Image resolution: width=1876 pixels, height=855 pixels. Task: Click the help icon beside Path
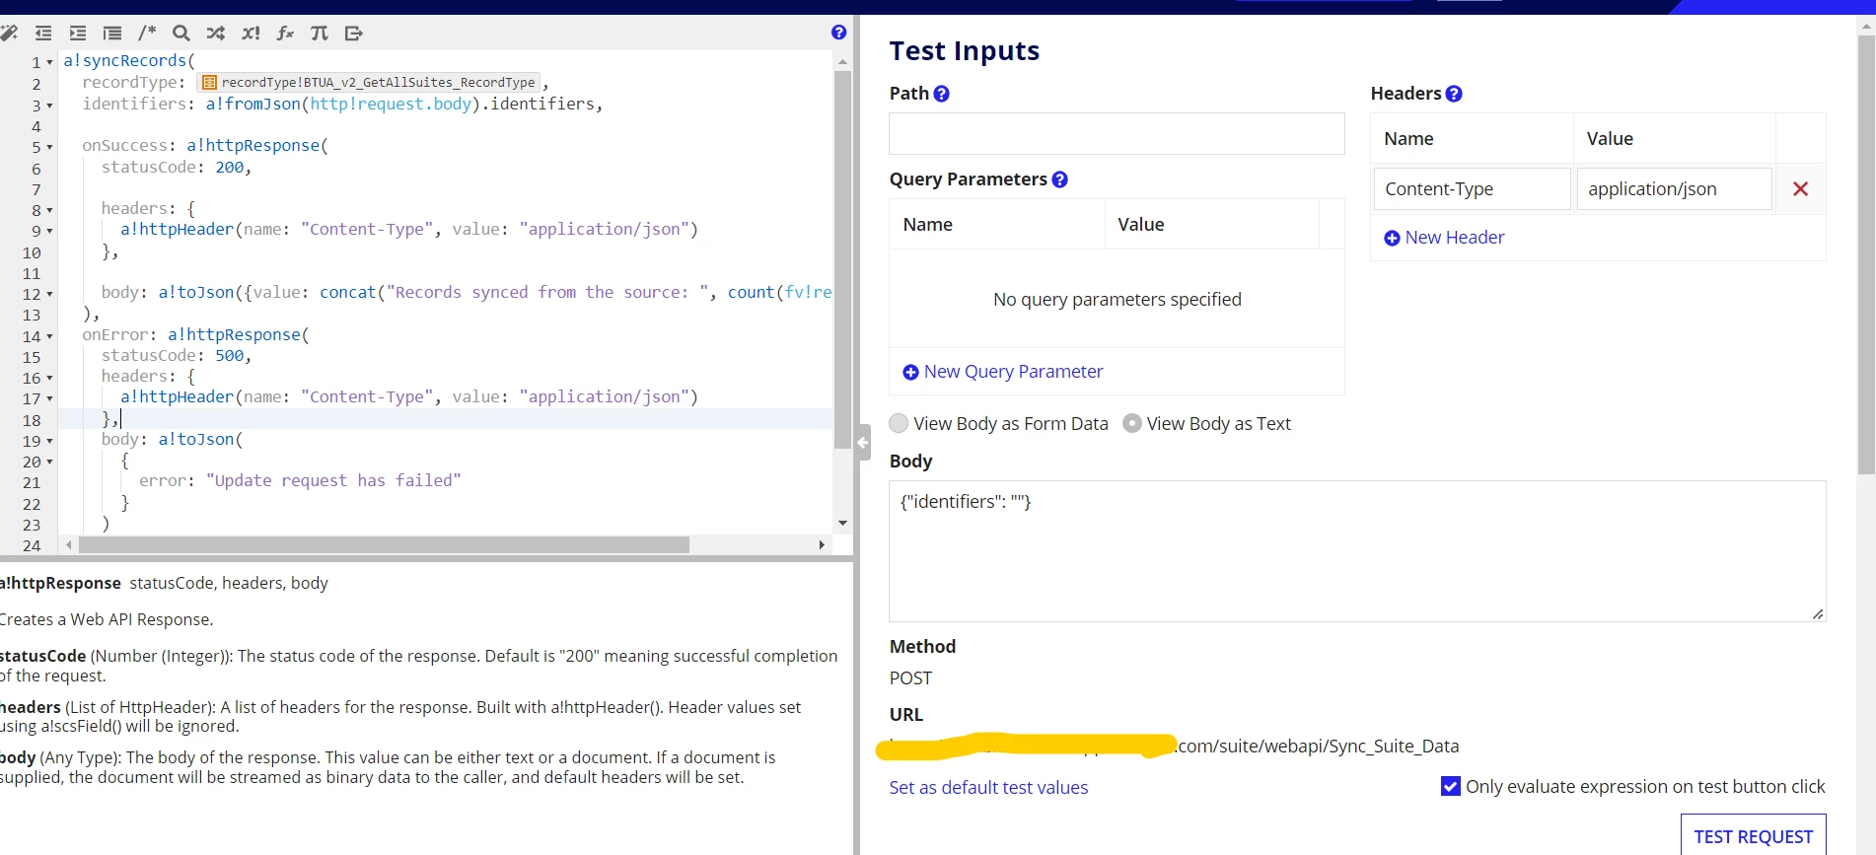coord(942,94)
